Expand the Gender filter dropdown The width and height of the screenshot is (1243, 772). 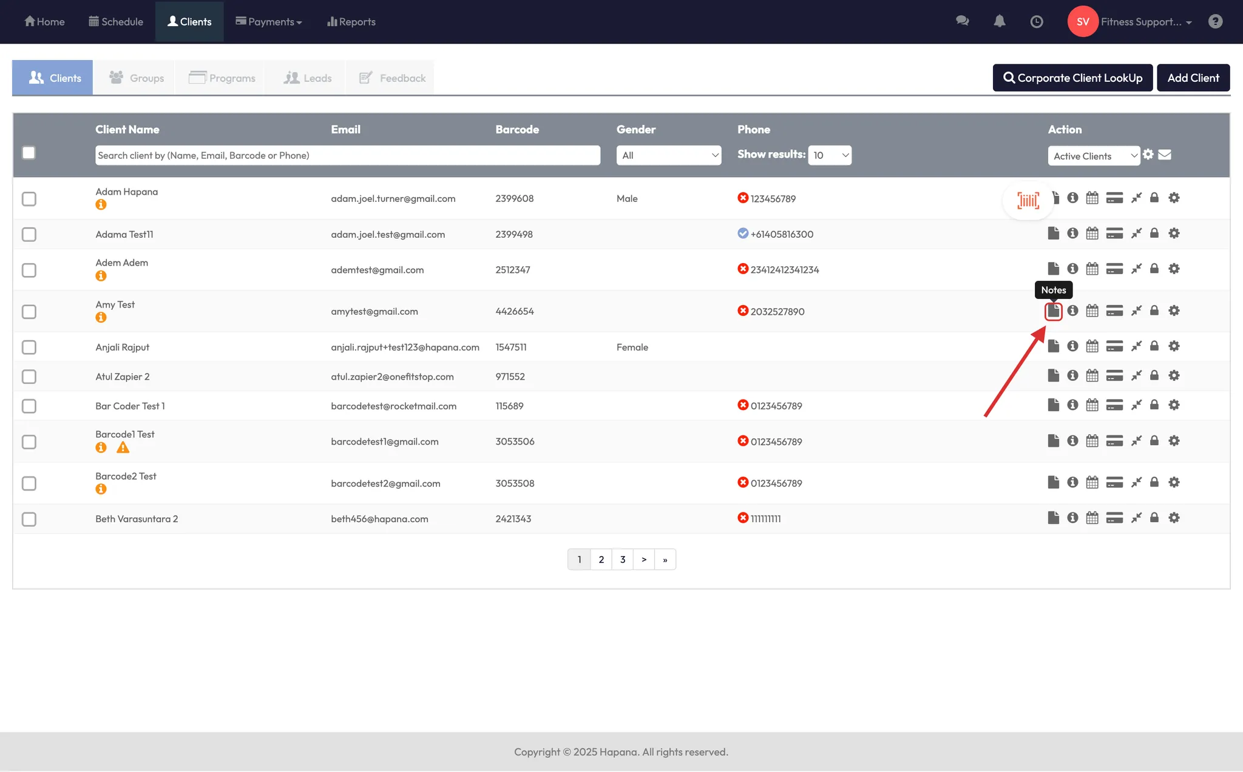tap(668, 155)
